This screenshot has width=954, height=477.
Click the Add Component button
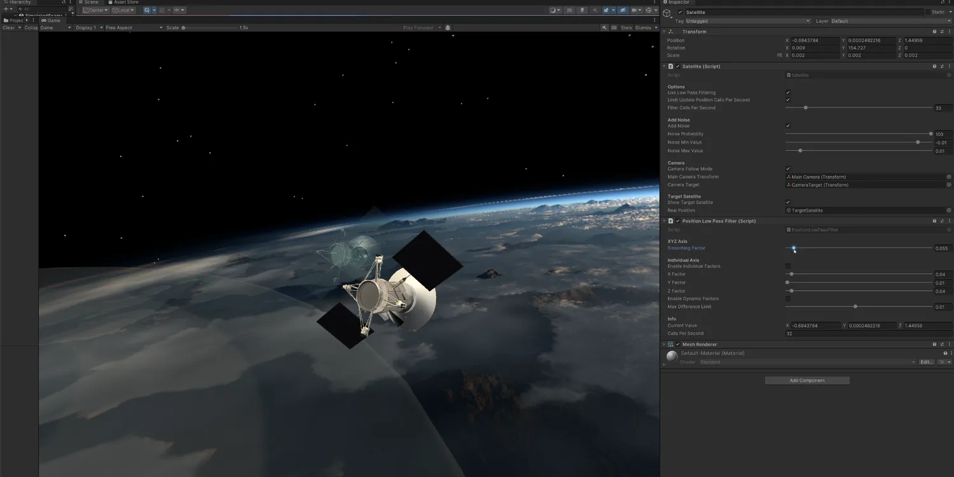pos(807,380)
